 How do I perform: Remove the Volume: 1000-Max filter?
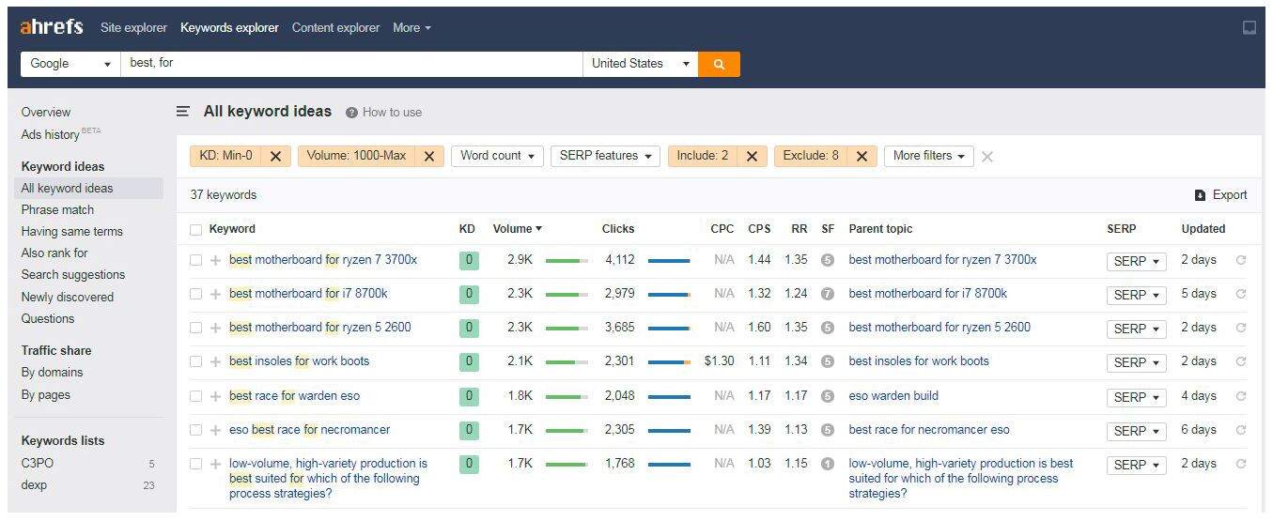click(x=428, y=157)
